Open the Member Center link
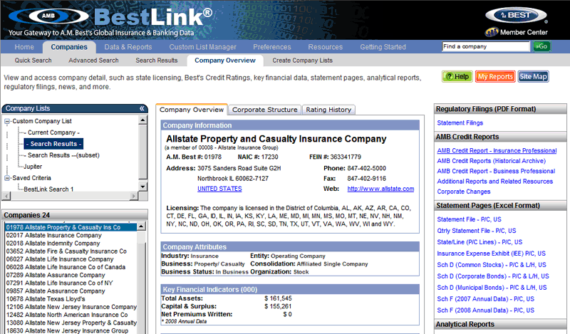This screenshot has width=570, height=334. [x=517, y=32]
